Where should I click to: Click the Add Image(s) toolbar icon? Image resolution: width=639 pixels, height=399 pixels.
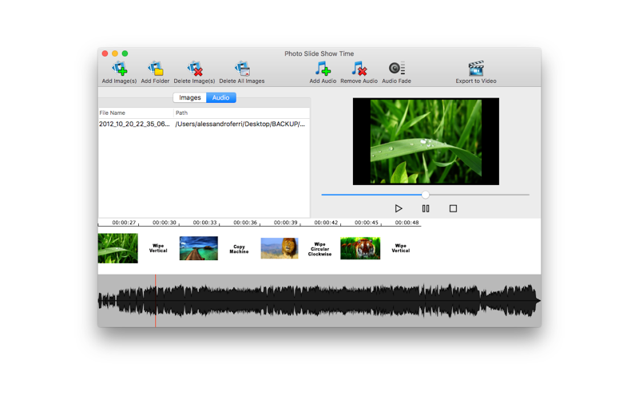119,69
